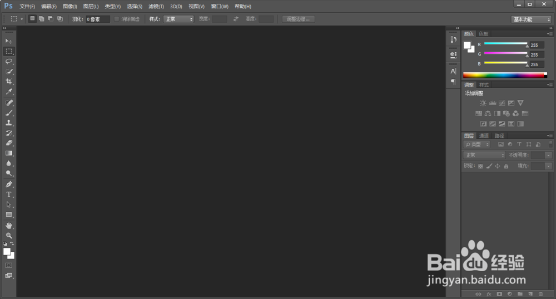Select the Rectangle shape tool
556x299 pixels.
coord(9,215)
